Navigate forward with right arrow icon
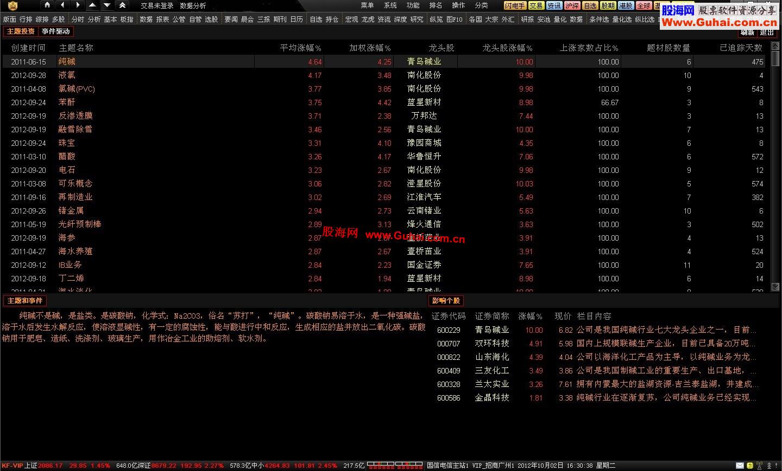This screenshot has width=782, height=471. click(x=78, y=5)
